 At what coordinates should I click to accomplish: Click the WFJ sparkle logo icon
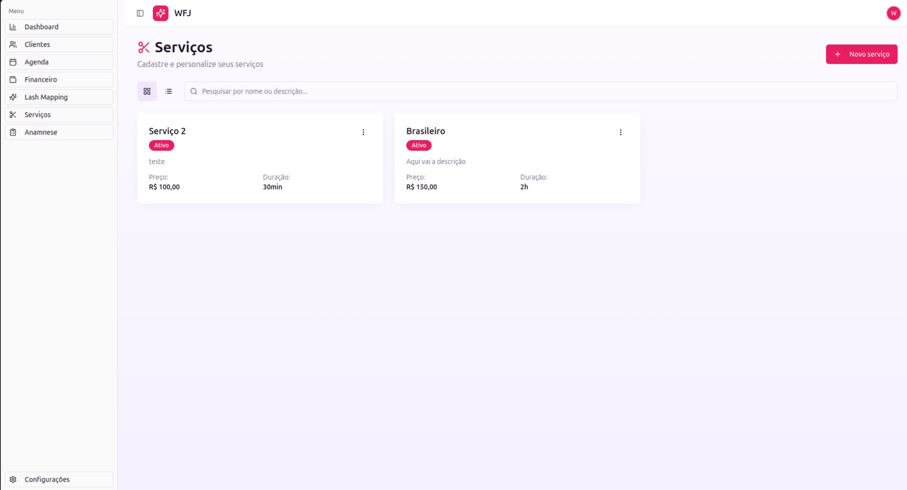(160, 13)
